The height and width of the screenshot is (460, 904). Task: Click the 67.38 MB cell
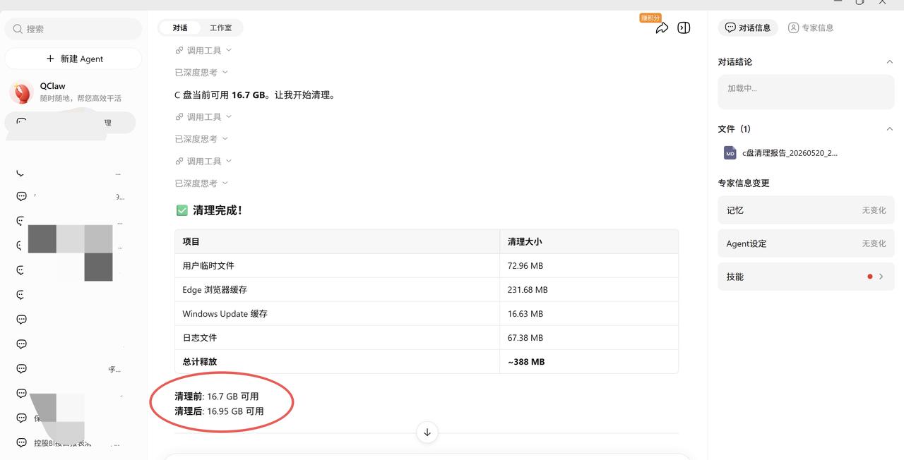pos(589,338)
